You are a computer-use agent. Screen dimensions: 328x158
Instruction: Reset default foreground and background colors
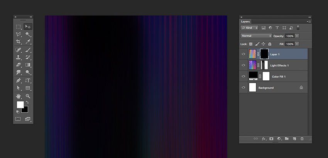coord(18,112)
